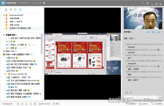Image resolution: width=164 pixels, height=106 pixels.
Task: Toggle the microphone icon
Action: tap(26, 104)
